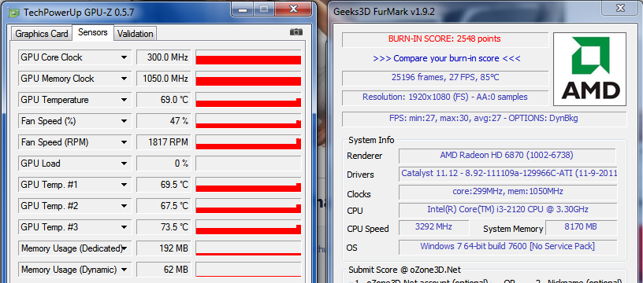
Task: Open the GPU Temp. #1 dropdown
Action: [124, 186]
